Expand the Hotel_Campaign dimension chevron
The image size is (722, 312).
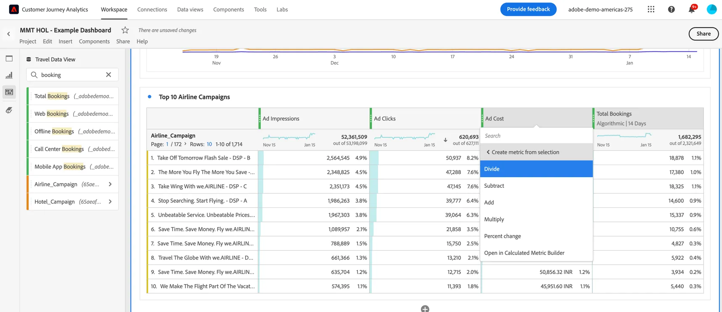110,202
